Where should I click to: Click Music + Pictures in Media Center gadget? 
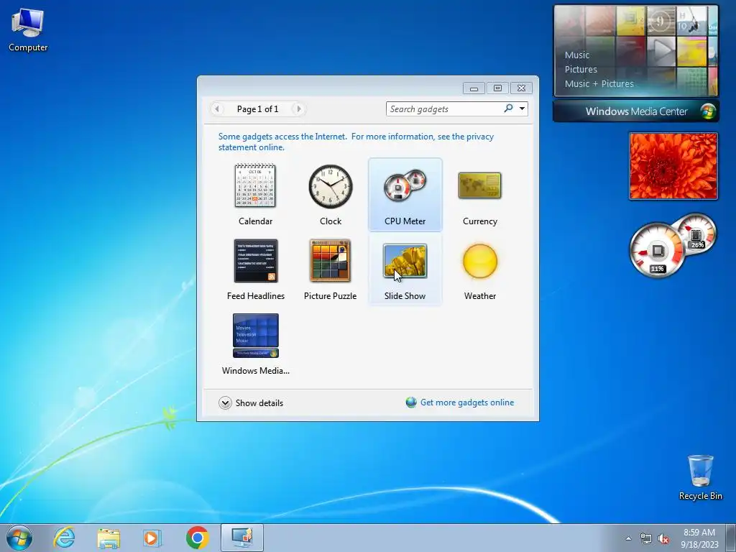pos(599,84)
